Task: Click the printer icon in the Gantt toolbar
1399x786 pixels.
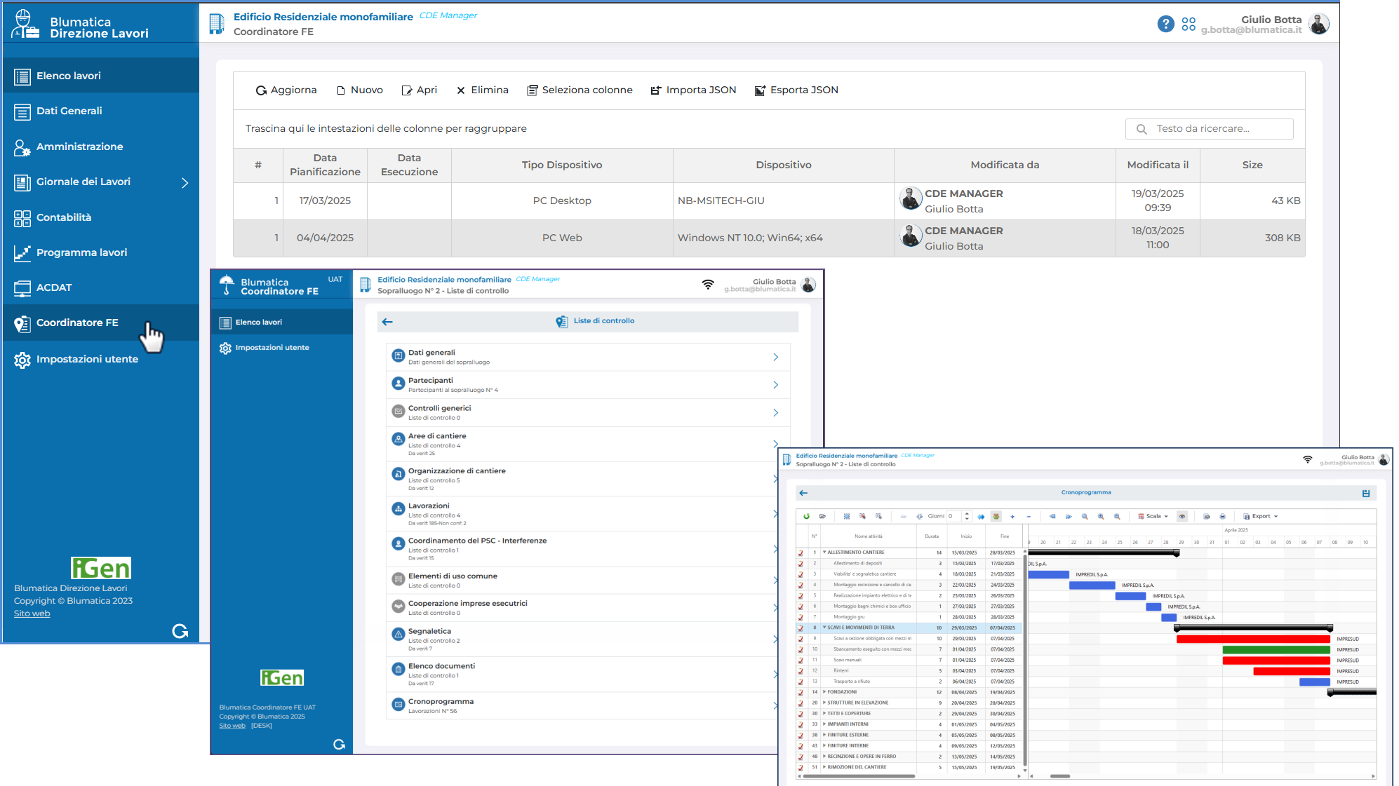Action: tap(1222, 517)
